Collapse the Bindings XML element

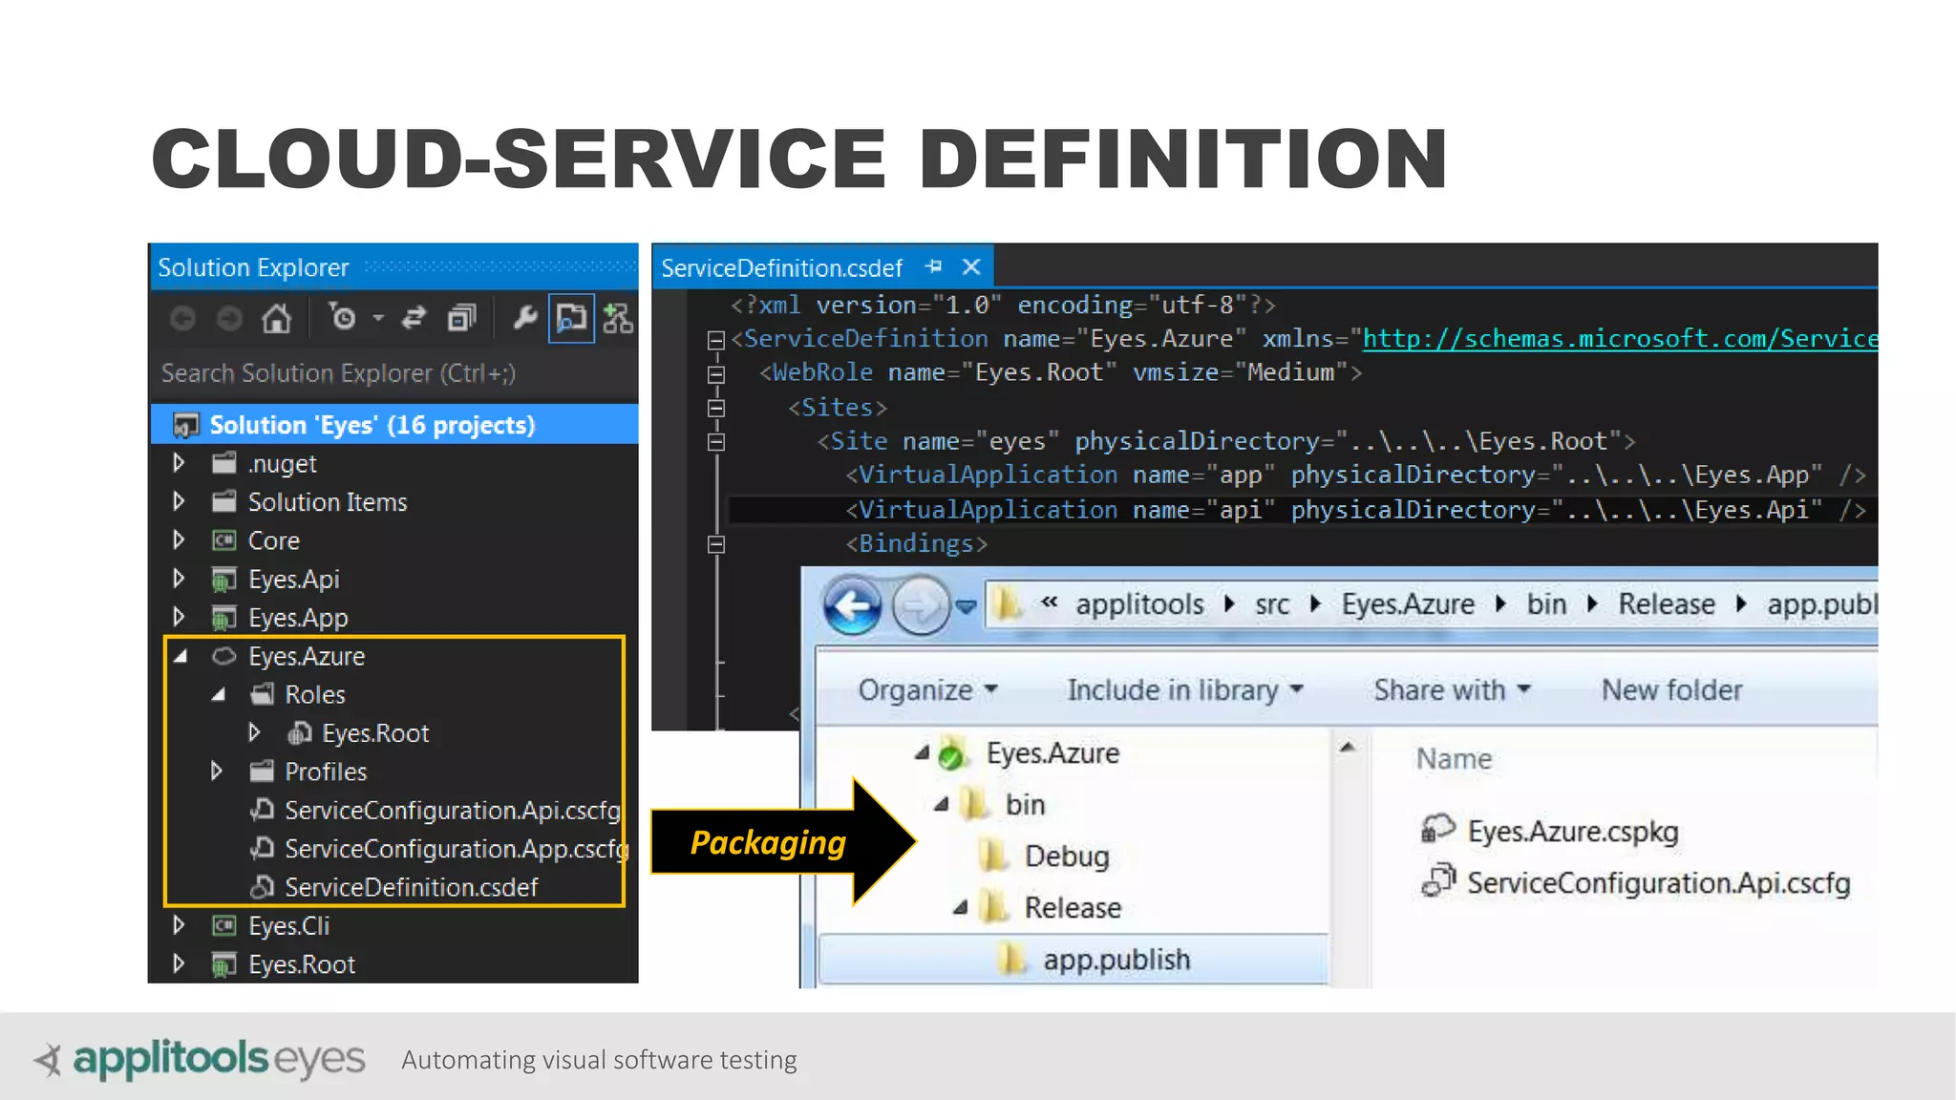pyautogui.click(x=715, y=544)
